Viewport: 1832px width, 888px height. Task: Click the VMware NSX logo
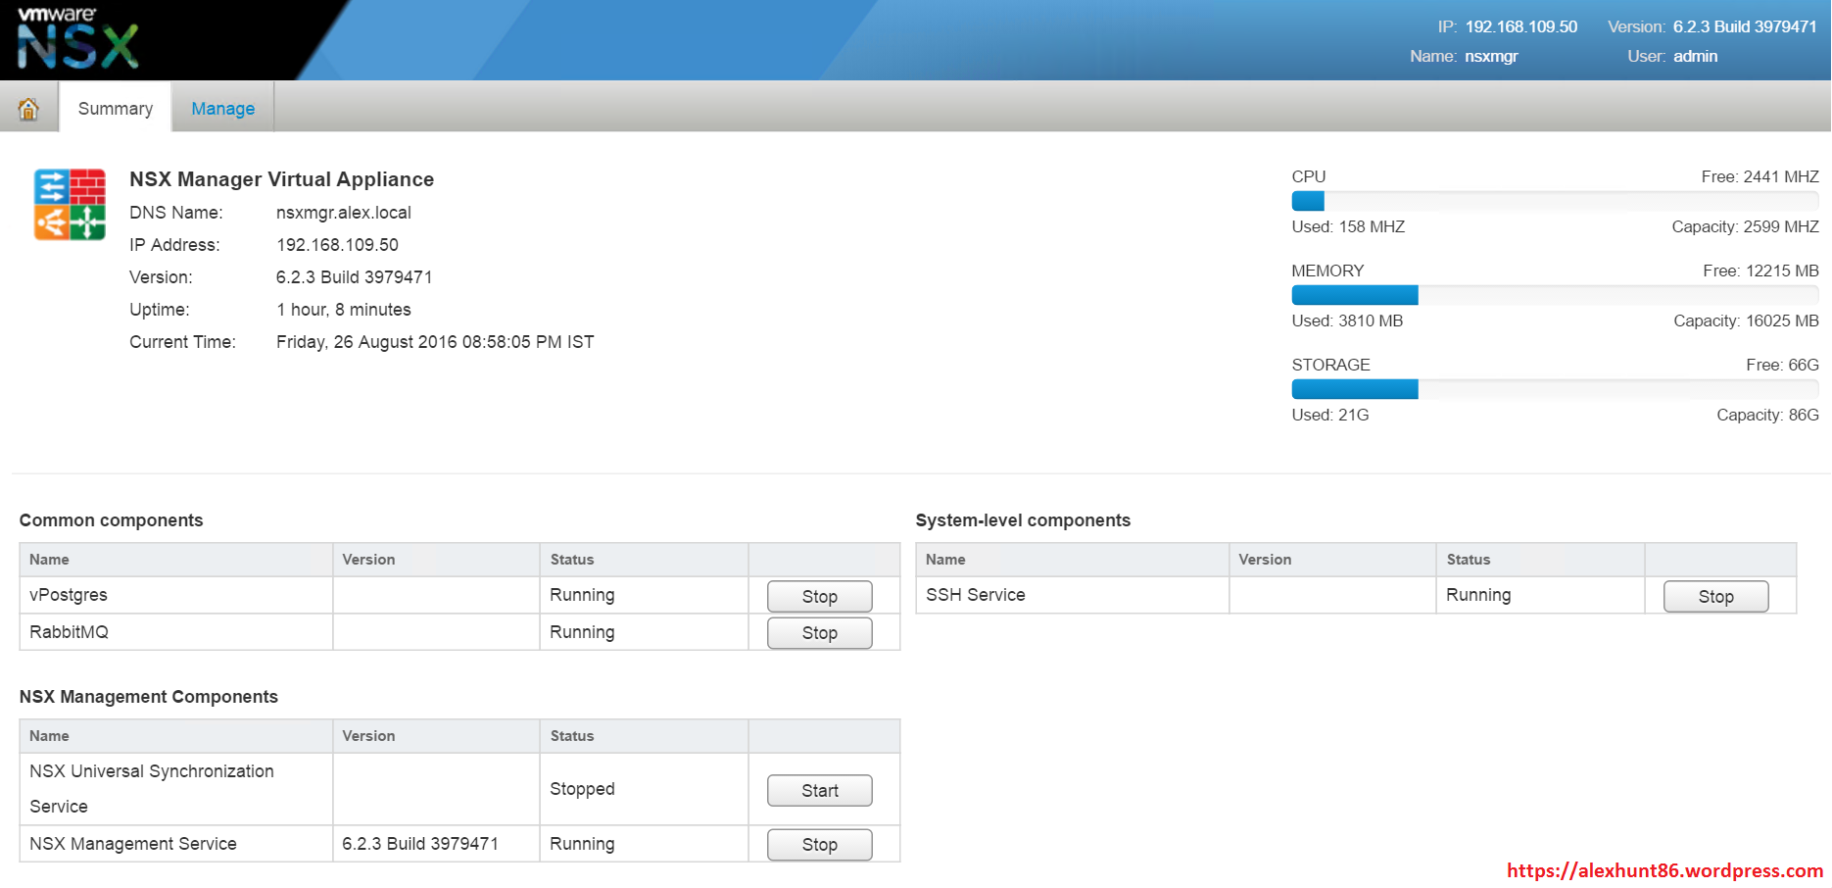pyautogui.click(x=77, y=39)
